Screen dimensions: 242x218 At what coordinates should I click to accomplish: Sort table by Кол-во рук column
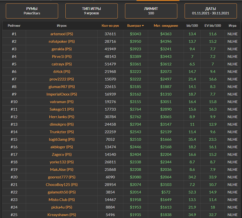[x=110, y=26]
